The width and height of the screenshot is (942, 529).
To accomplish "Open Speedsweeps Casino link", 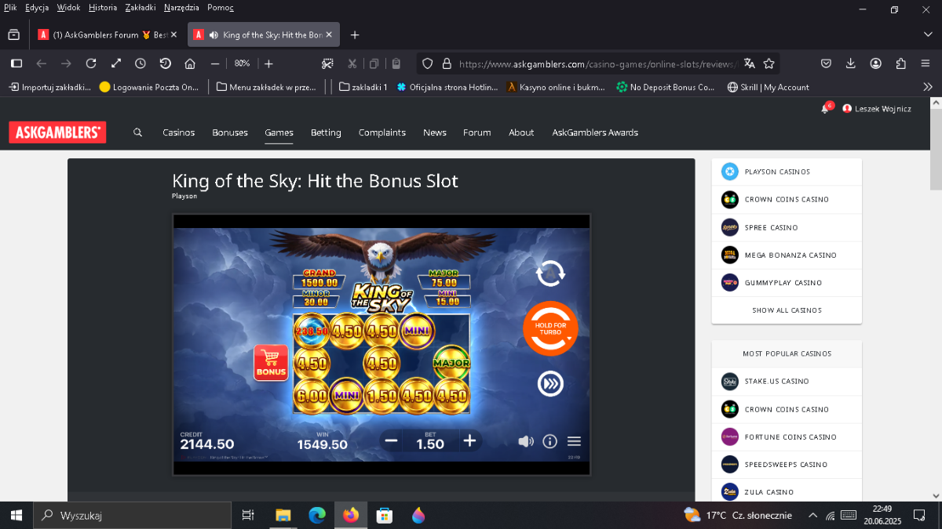I will click(x=787, y=464).
